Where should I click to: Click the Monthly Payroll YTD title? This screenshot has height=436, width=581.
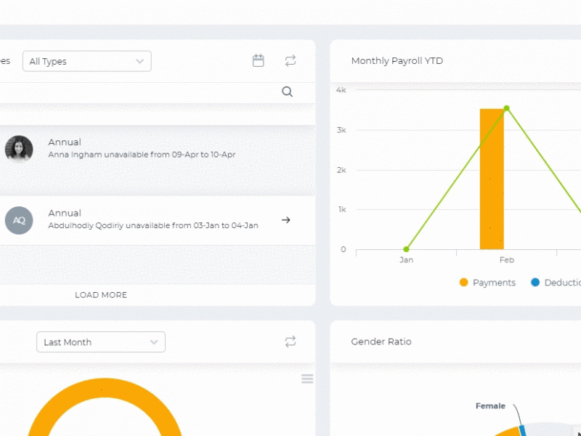[x=397, y=61]
